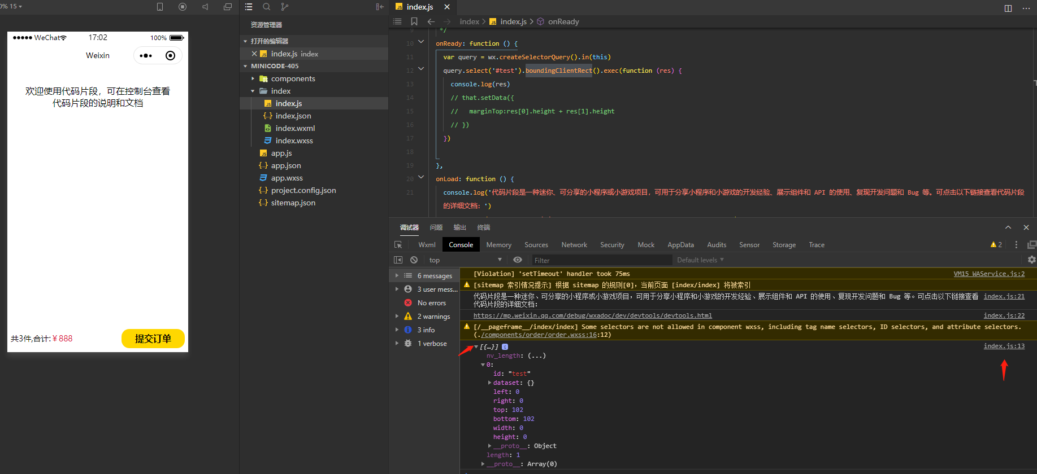Switch to the 输出 panel tab
1037x474 pixels.
point(460,227)
